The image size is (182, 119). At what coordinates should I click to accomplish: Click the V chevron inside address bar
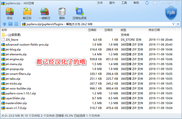[x=173, y=24]
